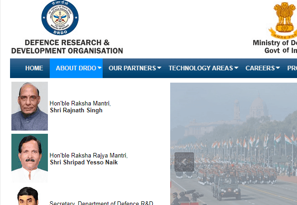The height and width of the screenshot is (205, 297).
Task: Click the Government of India emblem
Action: pos(284,19)
